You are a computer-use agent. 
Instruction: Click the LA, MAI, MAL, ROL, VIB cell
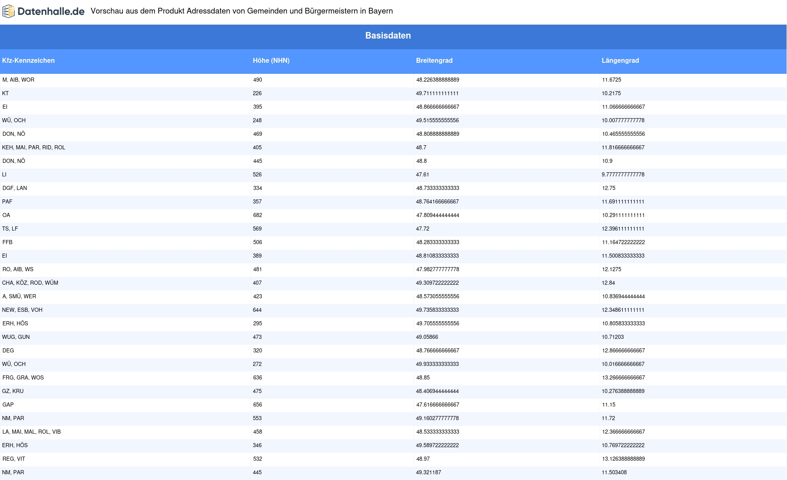[x=32, y=432]
